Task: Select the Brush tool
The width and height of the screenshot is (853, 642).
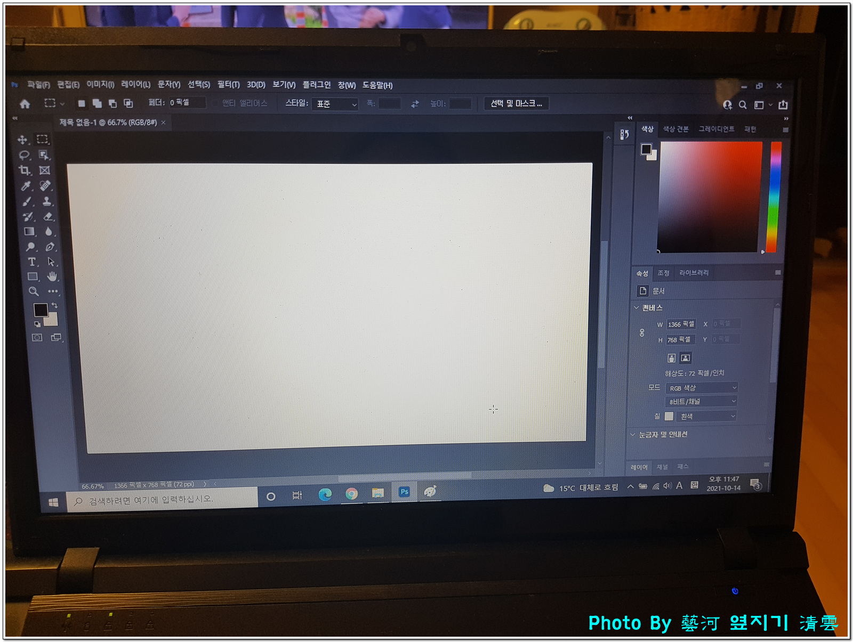Action: point(27,201)
